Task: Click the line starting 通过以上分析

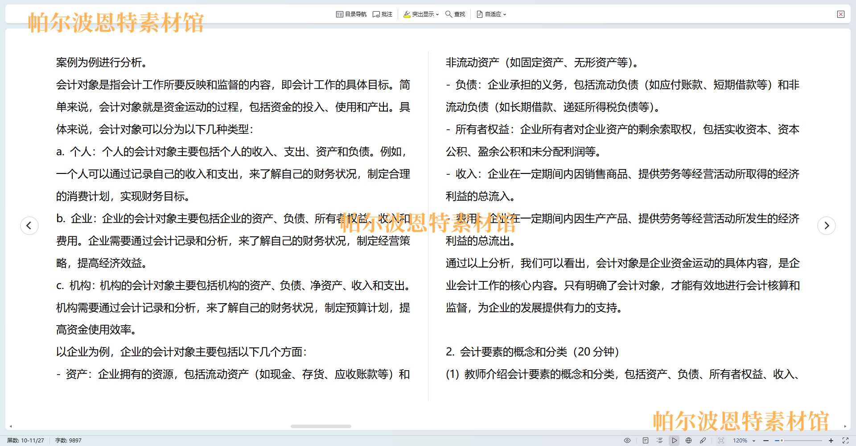Action: [x=623, y=263]
